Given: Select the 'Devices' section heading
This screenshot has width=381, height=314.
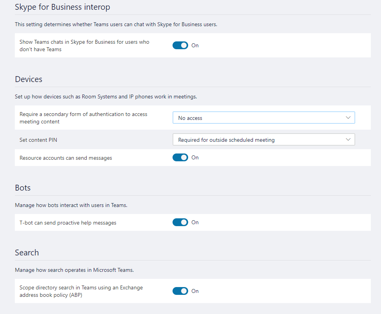Looking at the screenshot, I should pyautogui.click(x=28, y=79).
